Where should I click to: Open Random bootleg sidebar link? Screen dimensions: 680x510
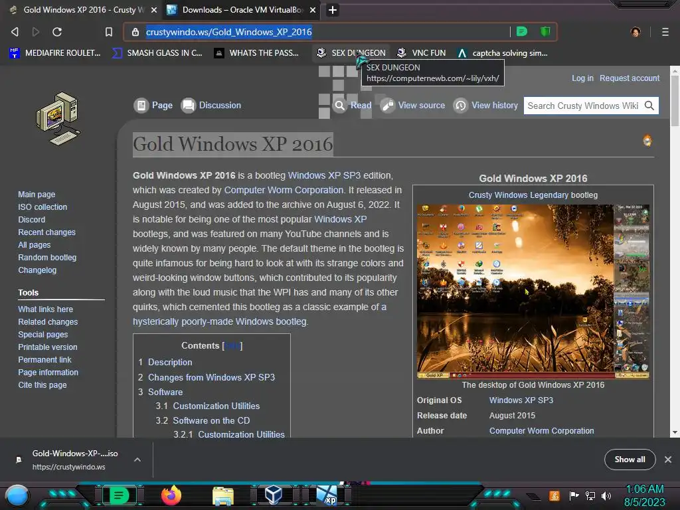[x=47, y=257]
